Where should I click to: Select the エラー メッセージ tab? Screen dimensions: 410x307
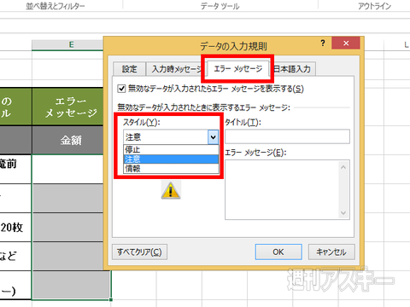point(237,68)
